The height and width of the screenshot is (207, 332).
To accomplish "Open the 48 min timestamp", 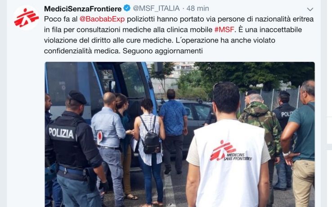I will pyautogui.click(x=198, y=9).
